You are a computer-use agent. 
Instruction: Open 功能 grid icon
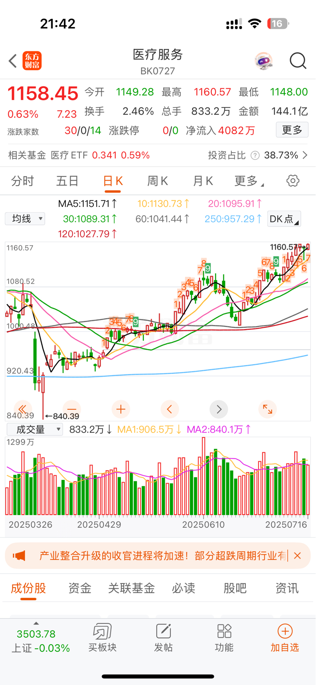point(224,631)
